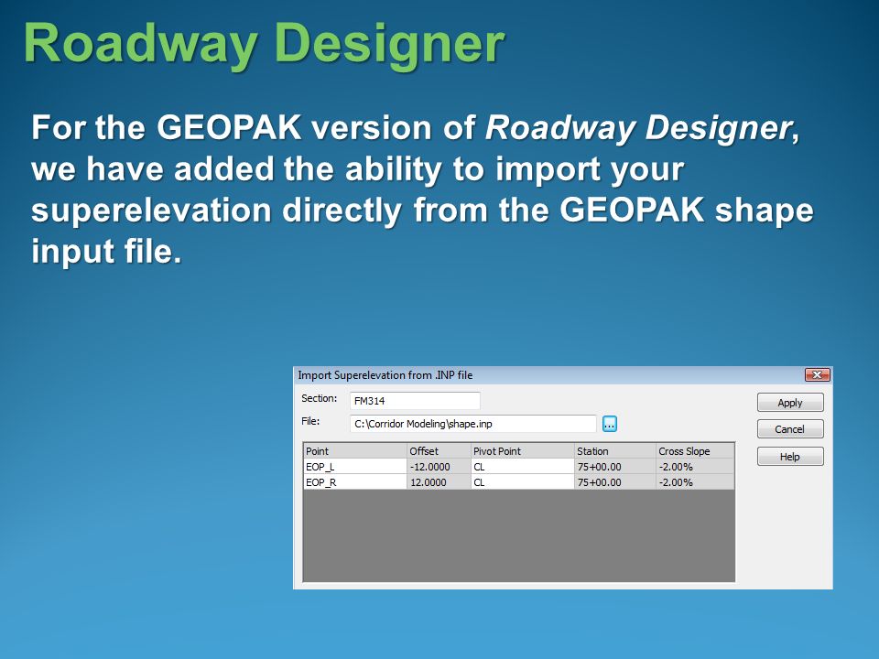This screenshot has height=659, width=879.
Task: Click the 75+00.00 station in EOP_L row
Action: pos(615,467)
